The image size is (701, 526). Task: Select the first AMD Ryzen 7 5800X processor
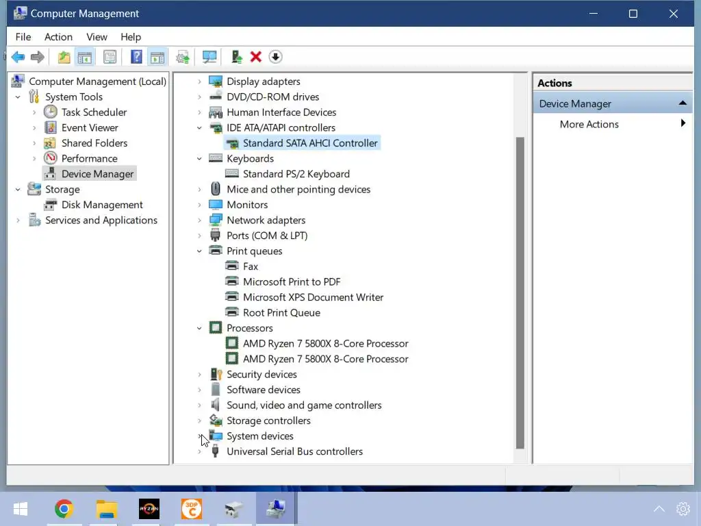pyautogui.click(x=325, y=344)
